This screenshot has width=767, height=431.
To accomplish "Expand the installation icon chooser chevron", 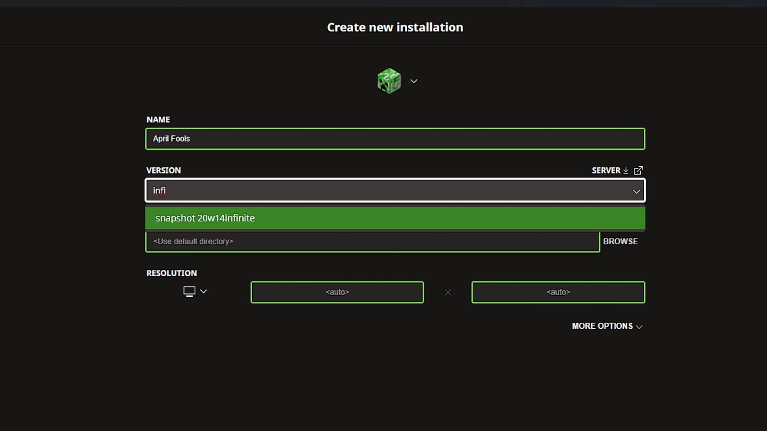I will coord(414,81).
